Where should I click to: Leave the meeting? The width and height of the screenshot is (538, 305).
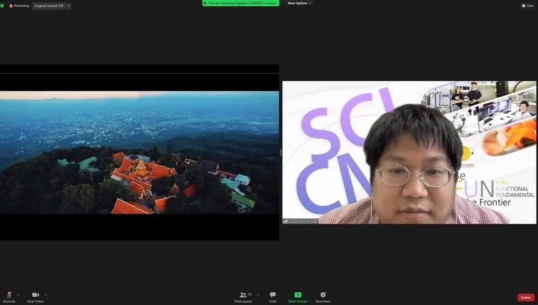pos(525,298)
